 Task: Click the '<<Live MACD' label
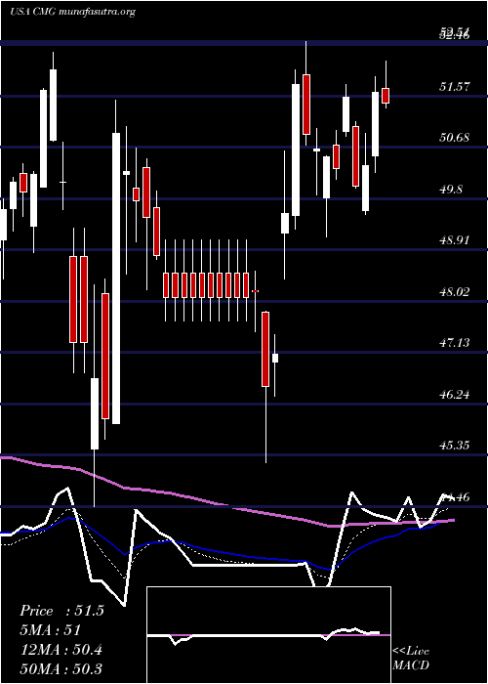pos(411,659)
